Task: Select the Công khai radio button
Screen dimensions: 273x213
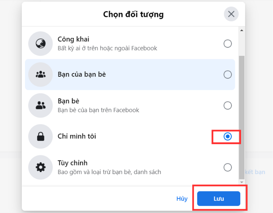Action: 227,44
